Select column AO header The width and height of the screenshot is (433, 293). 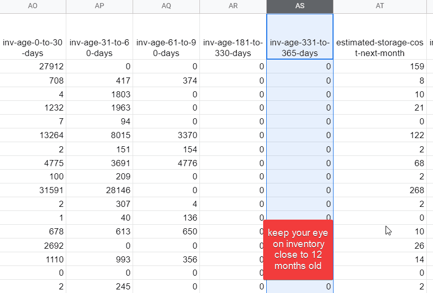click(x=33, y=7)
